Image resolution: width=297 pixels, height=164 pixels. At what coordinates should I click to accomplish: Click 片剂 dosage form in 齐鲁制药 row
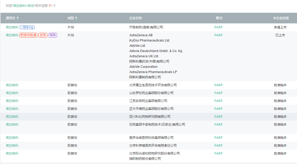click(x=71, y=27)
